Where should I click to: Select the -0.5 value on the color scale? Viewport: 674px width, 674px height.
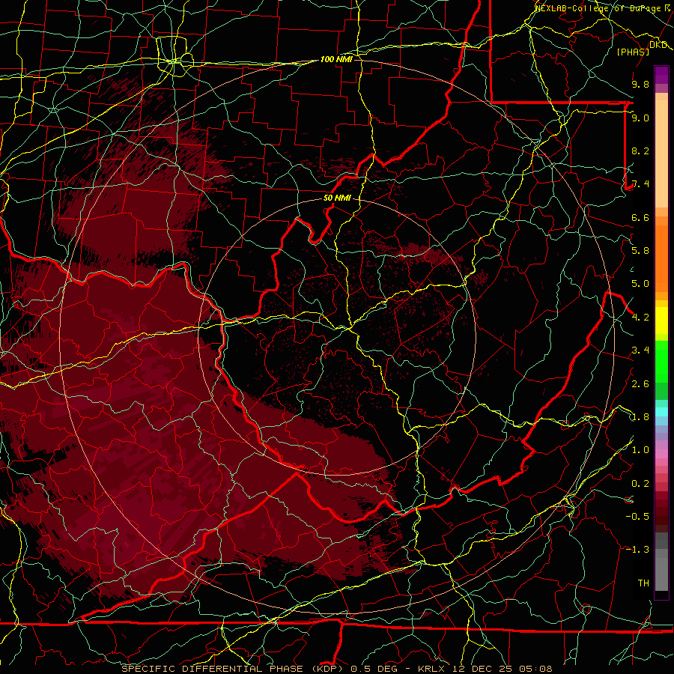point(637,516)
